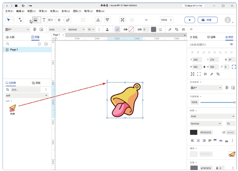Click the Save icon in title bar
The image size is (238, 171).
pyautogui.click(x=16, y=6)
